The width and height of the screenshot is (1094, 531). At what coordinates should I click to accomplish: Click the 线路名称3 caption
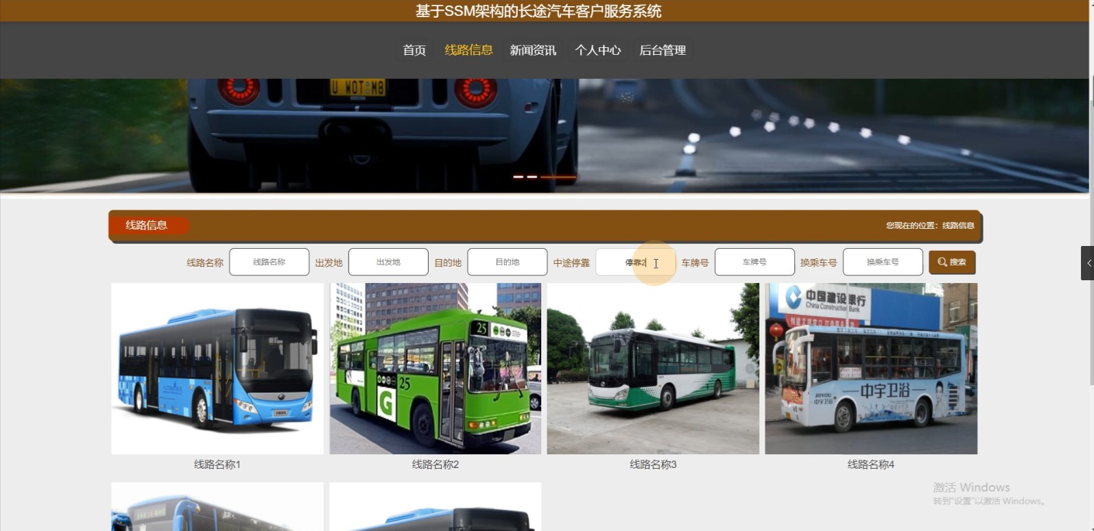click(653, 465)
